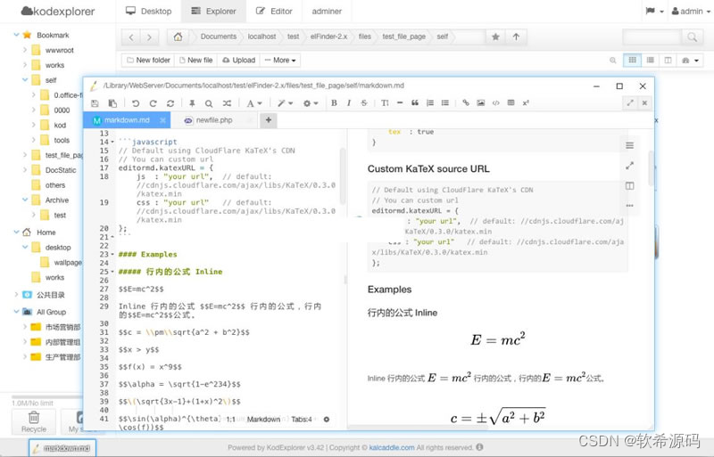Open the adminer tab in top navigation

(x=327, y=12)
